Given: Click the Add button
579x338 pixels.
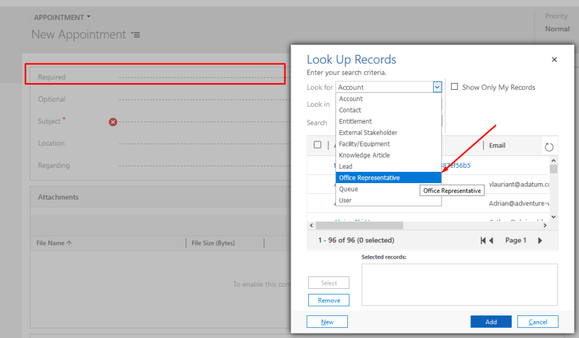Looking at the screenshot, I should click(x=490, y=321).
